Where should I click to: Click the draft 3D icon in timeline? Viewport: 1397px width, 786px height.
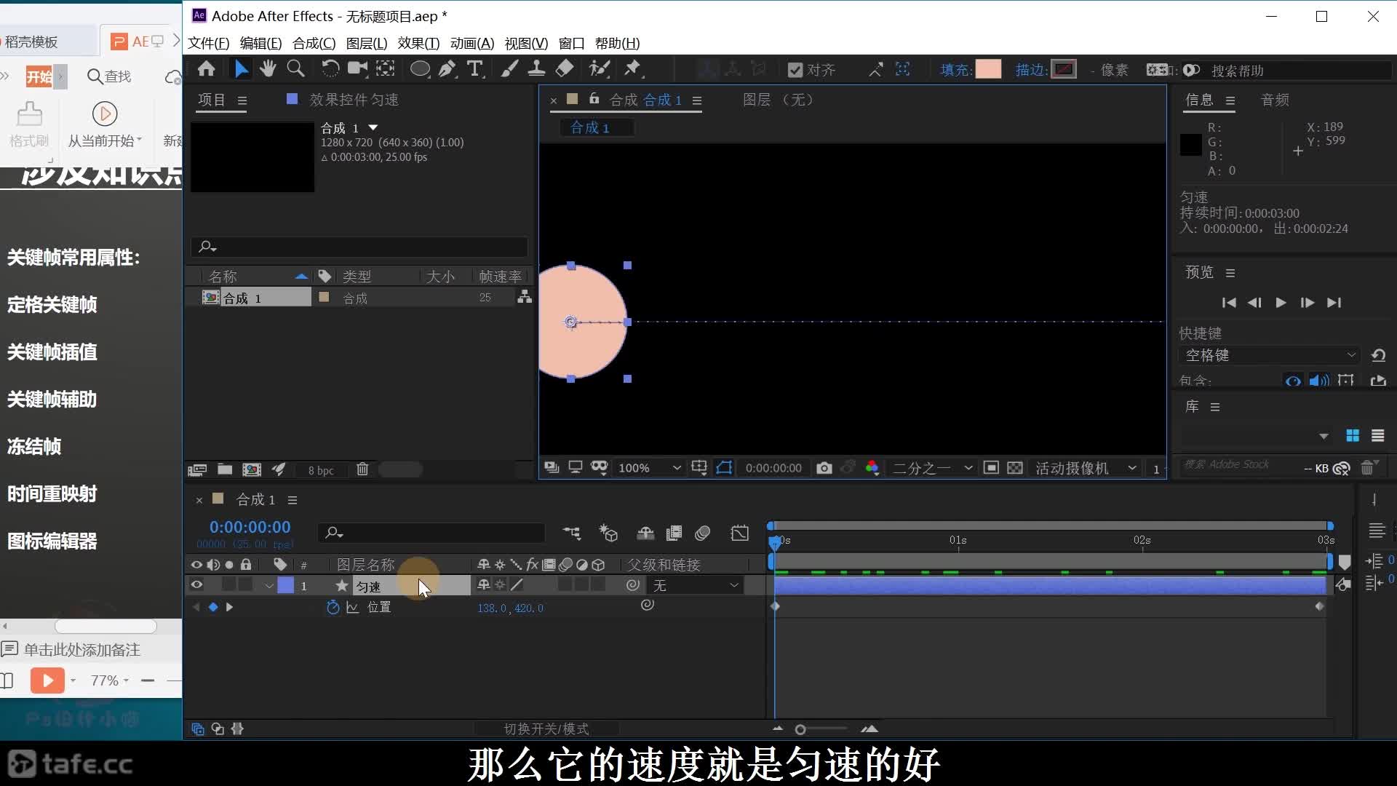coord(608,533)
